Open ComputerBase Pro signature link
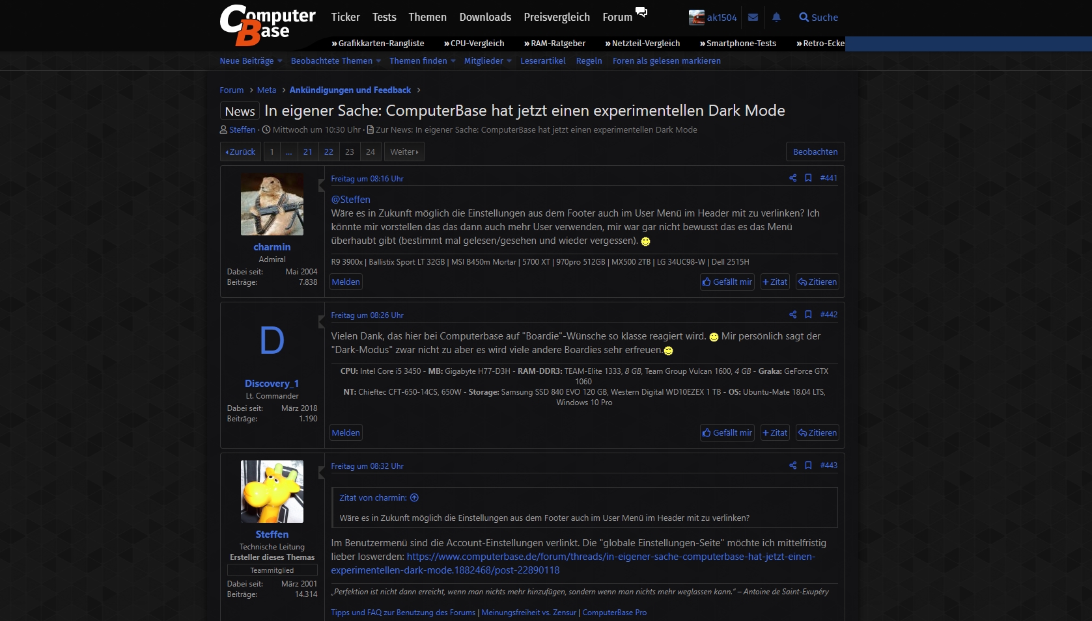Image resolution: width=1092 pixels, height=621 pixels. [614, 613]
